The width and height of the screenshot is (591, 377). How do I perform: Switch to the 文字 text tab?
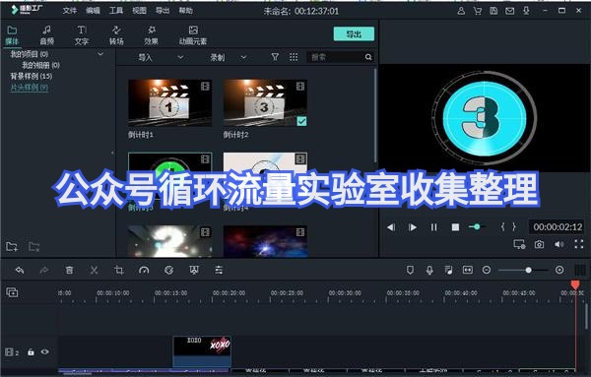tap(82, 35)
